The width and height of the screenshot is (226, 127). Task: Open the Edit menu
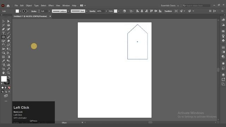coord(22,6)
